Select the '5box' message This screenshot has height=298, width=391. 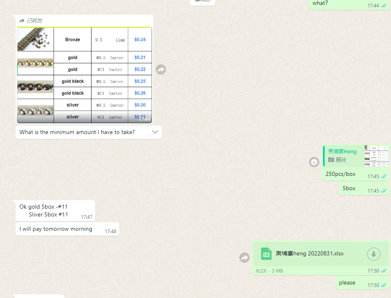click(364, 189)
